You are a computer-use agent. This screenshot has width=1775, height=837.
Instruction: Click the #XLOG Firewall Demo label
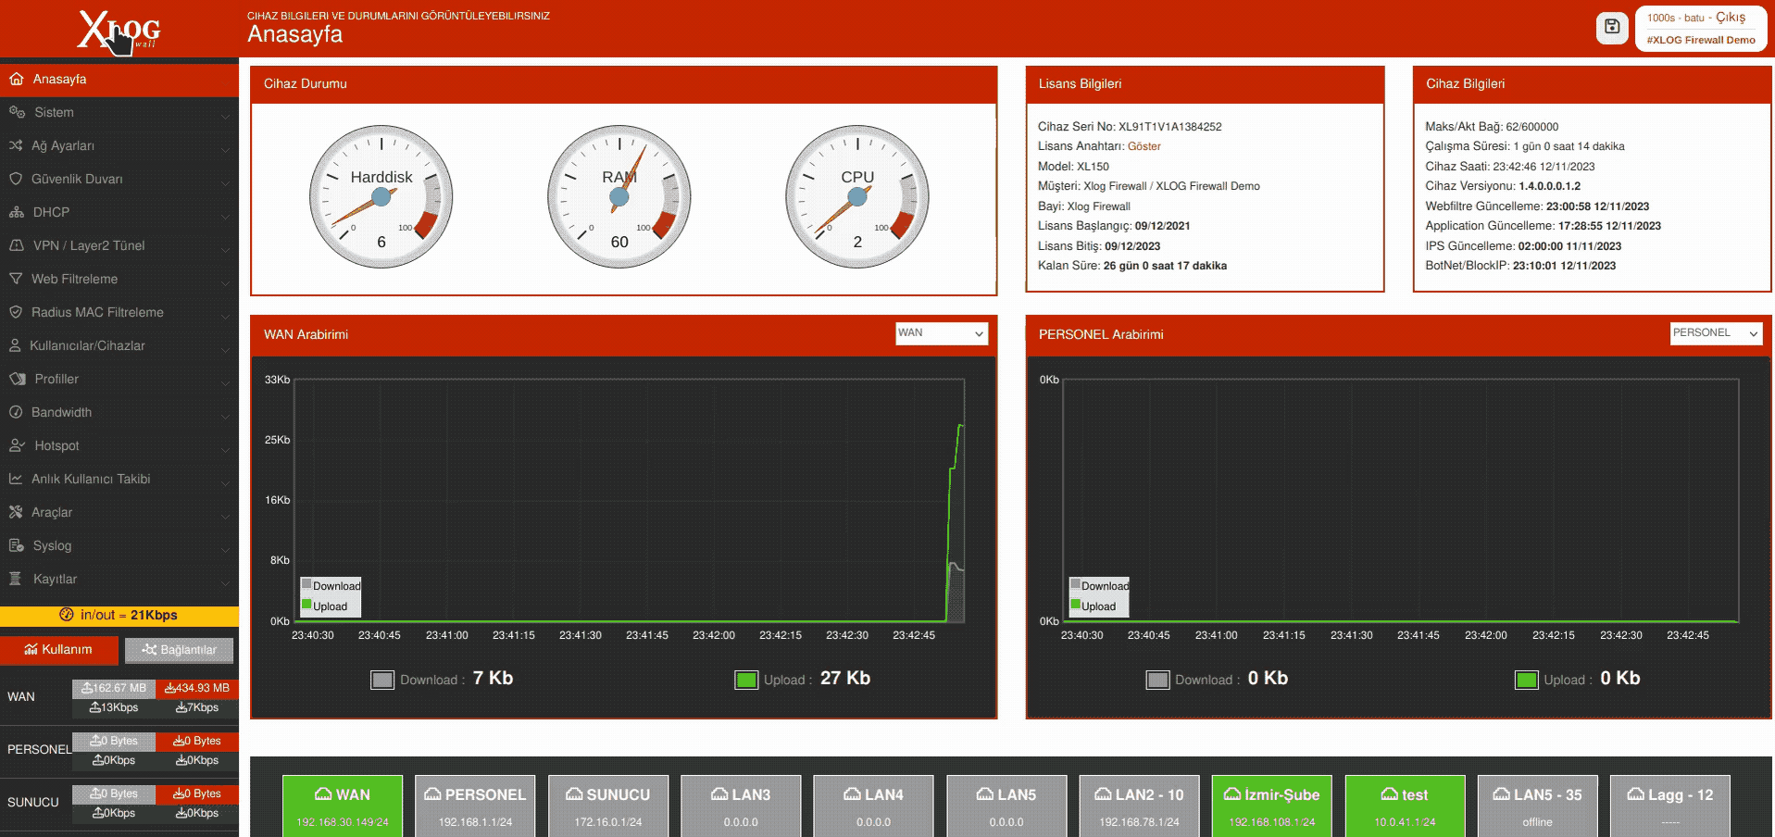(1701, 40)
